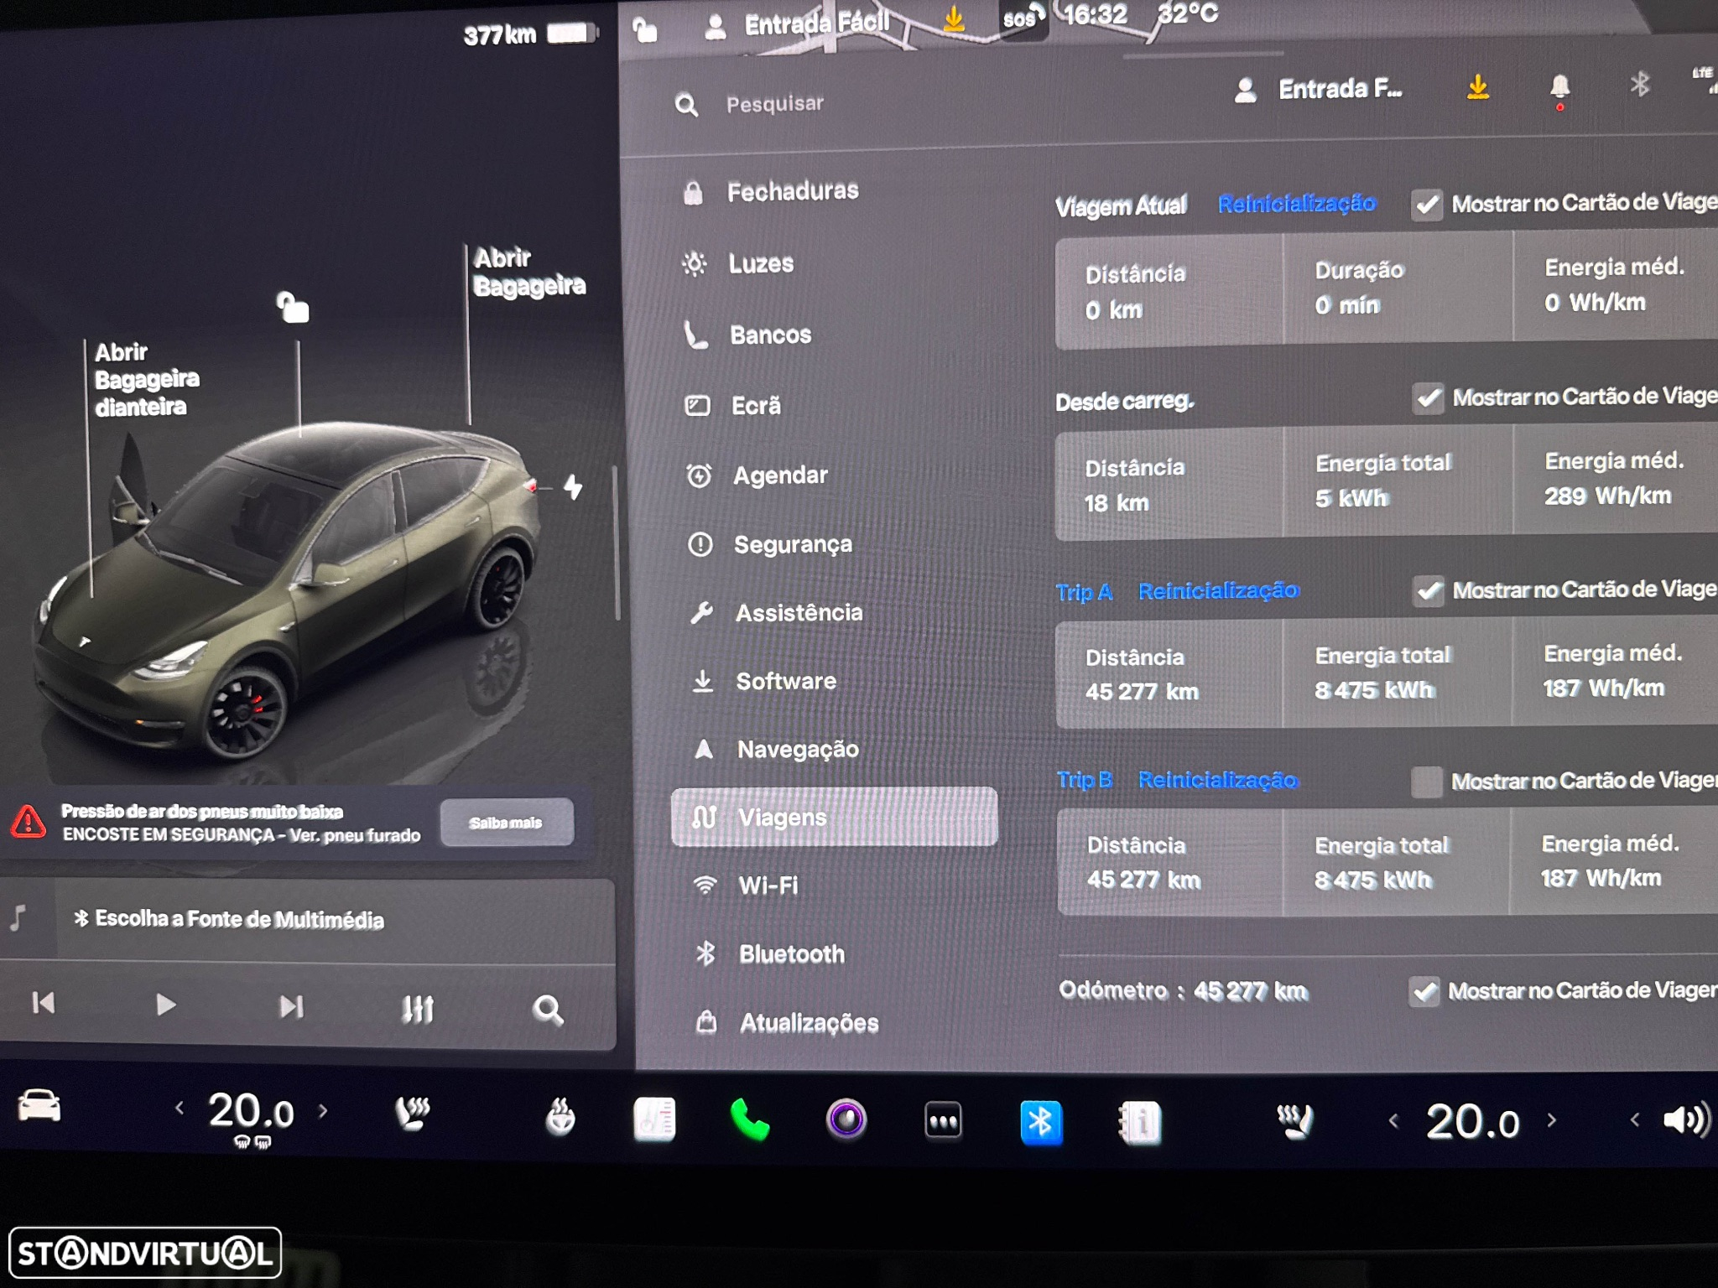Tap Escolha a Fonte de Multimédia
Screen dimensions: 1718x1288
[x=229, y=919]
